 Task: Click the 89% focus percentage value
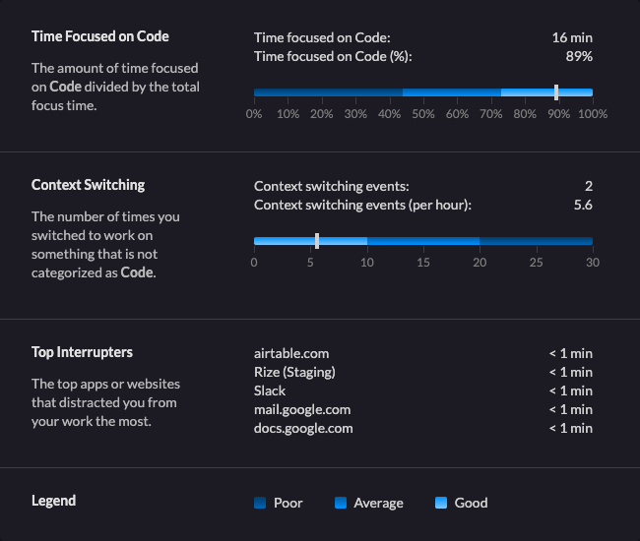click(x=578, y=56)
